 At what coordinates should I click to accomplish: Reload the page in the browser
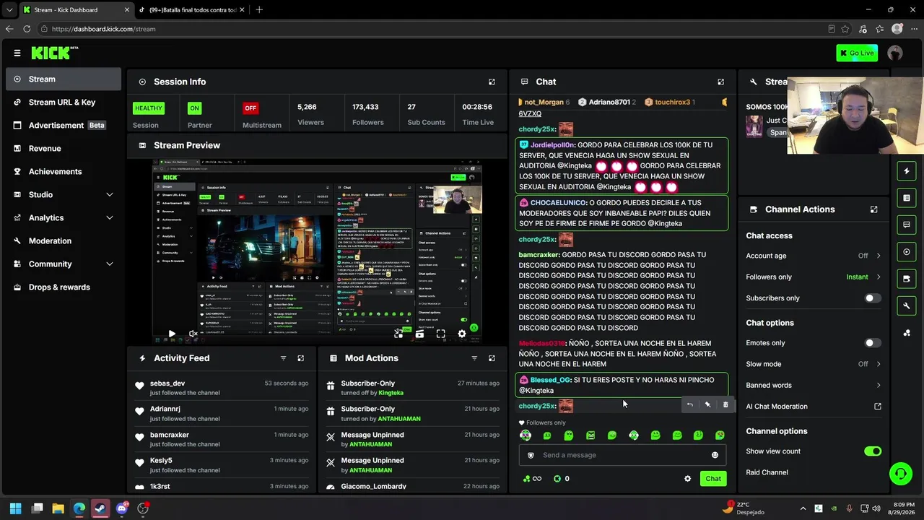pos(27,29)
